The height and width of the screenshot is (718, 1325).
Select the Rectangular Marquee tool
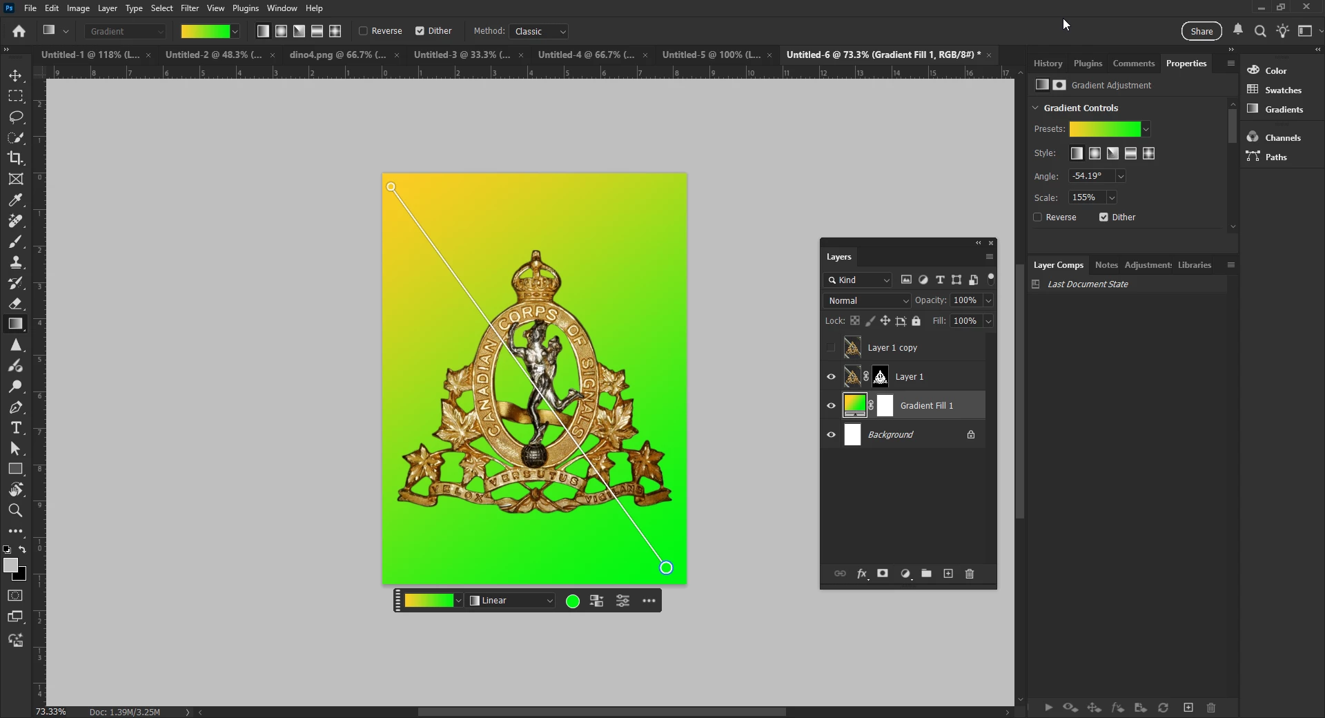point(15,96)
